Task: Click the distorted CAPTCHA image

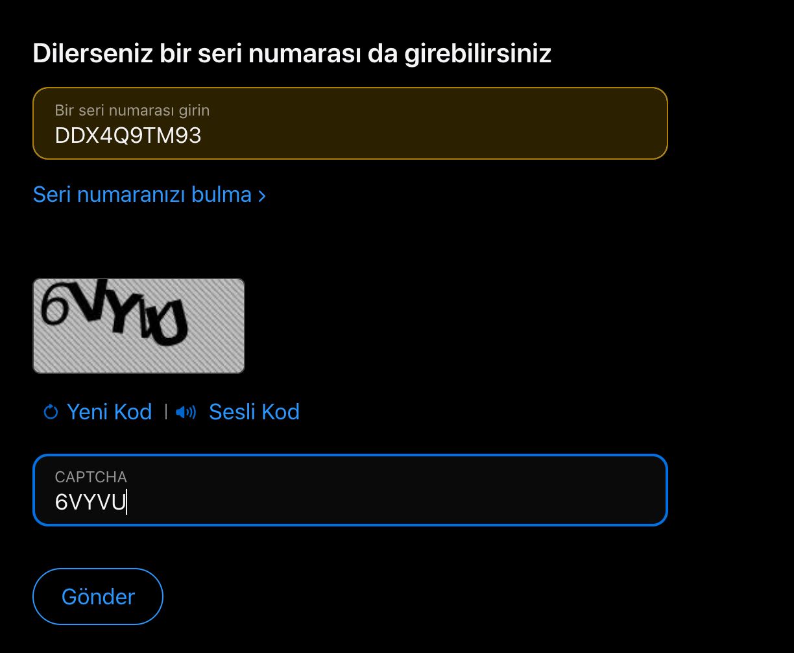Action: [x=138, y=325]
